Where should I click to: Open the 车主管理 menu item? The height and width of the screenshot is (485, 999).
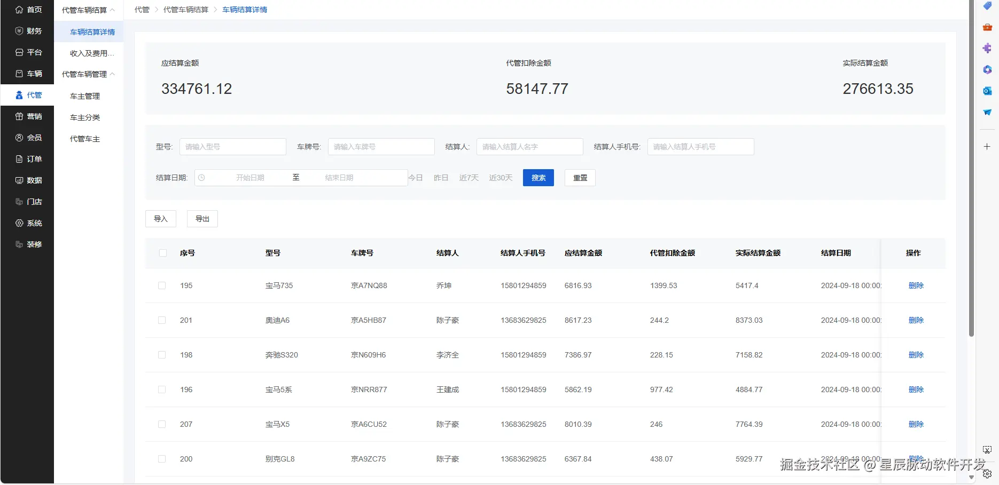(89, 96)
